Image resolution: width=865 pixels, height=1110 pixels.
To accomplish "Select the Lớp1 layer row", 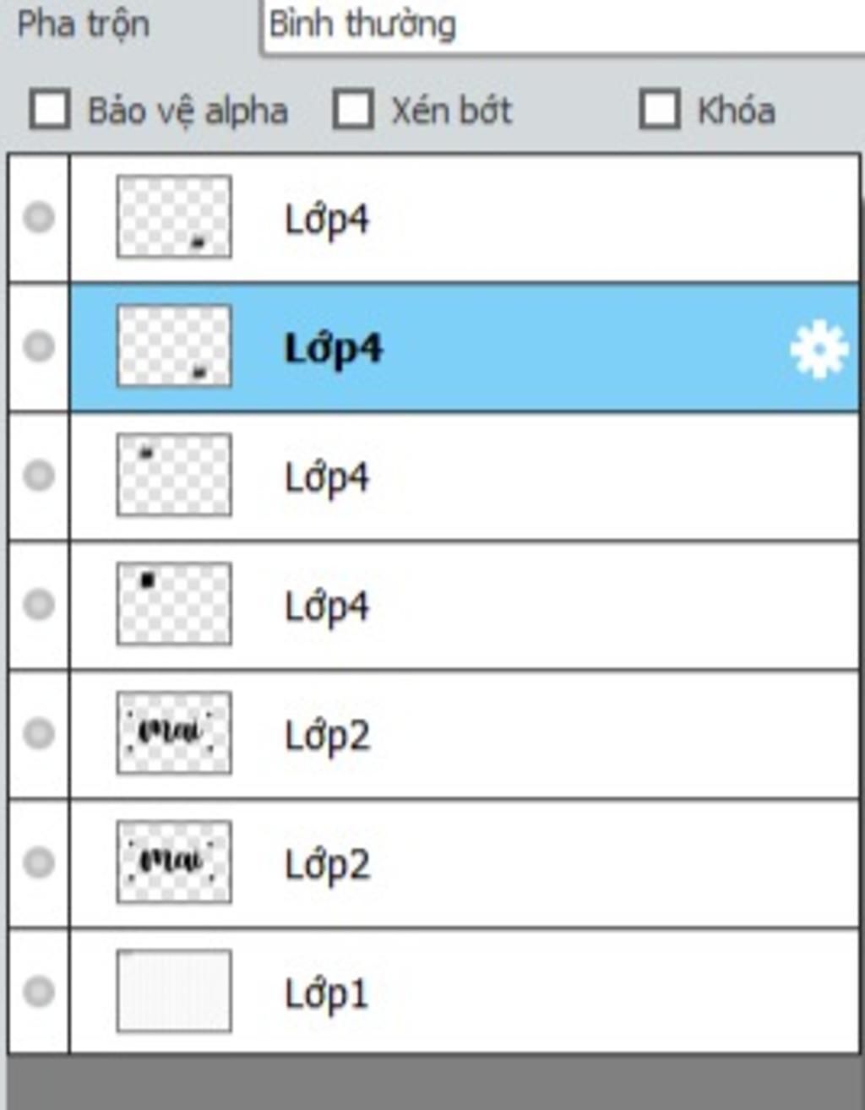I will pos(465,991).
